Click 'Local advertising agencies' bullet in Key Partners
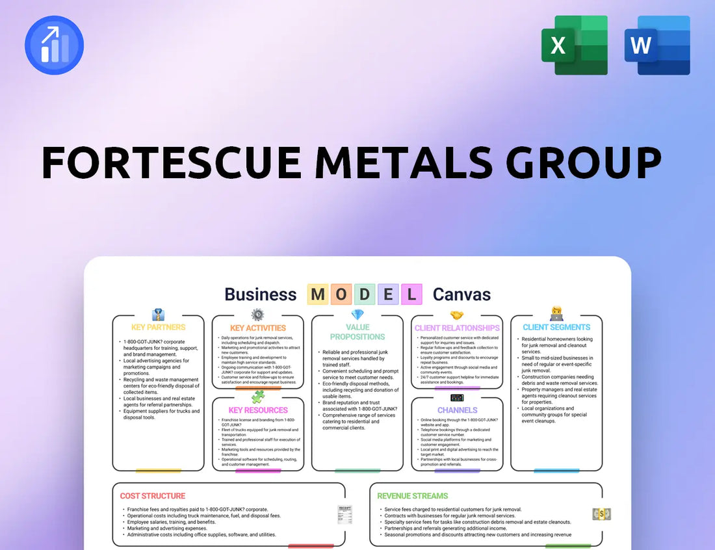 tap(156, 367)
